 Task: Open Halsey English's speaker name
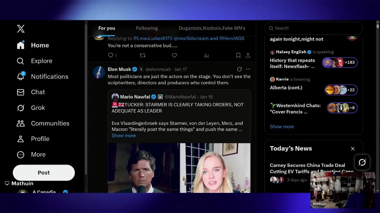(x=291, y=52)
